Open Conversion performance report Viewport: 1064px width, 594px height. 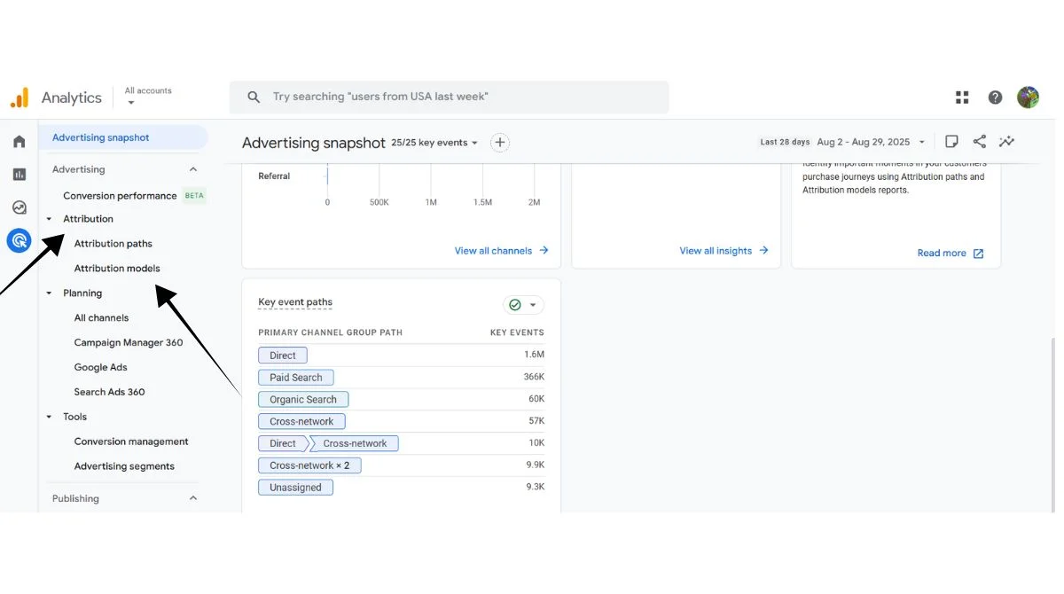click(x=120, y=196)
